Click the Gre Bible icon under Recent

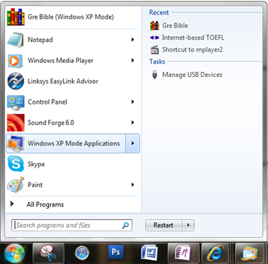coord(155,25)
